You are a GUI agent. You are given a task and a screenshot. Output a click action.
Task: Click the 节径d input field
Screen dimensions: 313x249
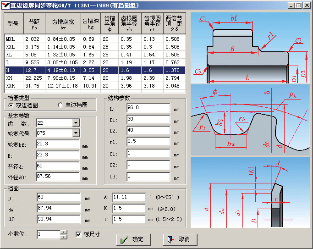click(58, 166)
